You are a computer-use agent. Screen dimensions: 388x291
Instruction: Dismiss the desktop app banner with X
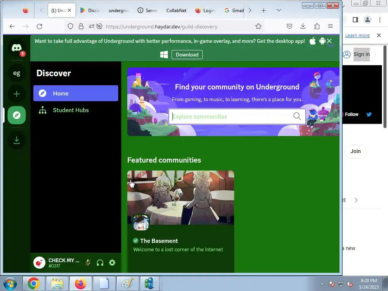click(329, 41)
